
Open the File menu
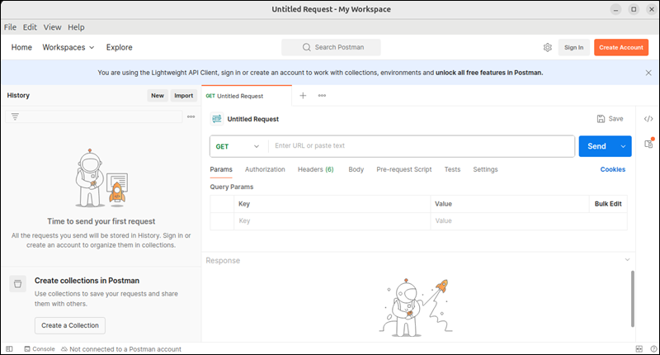point(10,27)
